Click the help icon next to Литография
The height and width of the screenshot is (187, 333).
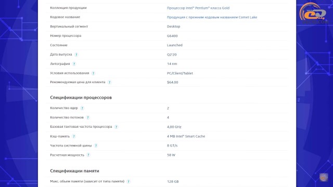tap(74, 64)
